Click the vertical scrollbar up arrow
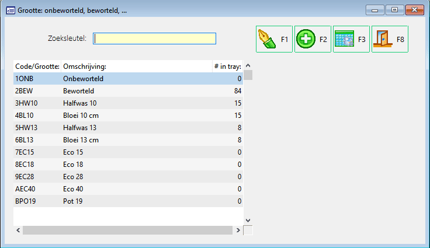The height and width of the screenshot is (248, 430). [x=248, y=65]
